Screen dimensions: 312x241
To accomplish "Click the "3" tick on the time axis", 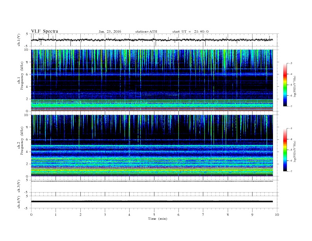I will [105, 215].
